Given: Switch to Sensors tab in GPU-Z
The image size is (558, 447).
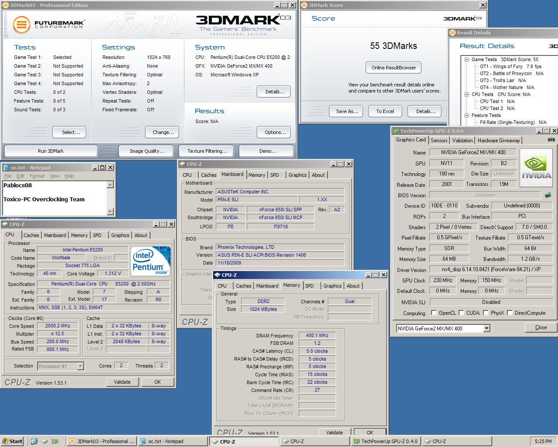Looking at the screenshot, I should [439, 141].
